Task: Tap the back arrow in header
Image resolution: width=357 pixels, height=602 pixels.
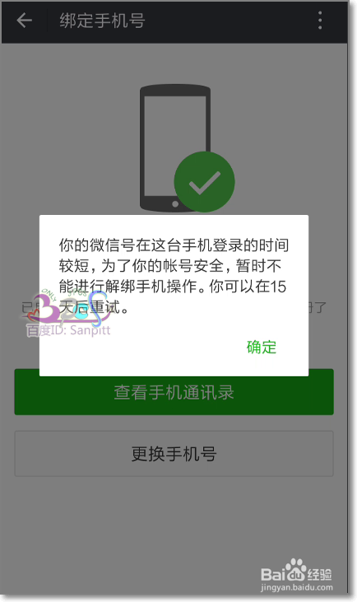Action: coord(24,21)
